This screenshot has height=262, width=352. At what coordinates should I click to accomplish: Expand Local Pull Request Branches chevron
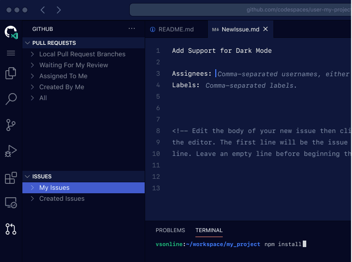coord(32,54)
